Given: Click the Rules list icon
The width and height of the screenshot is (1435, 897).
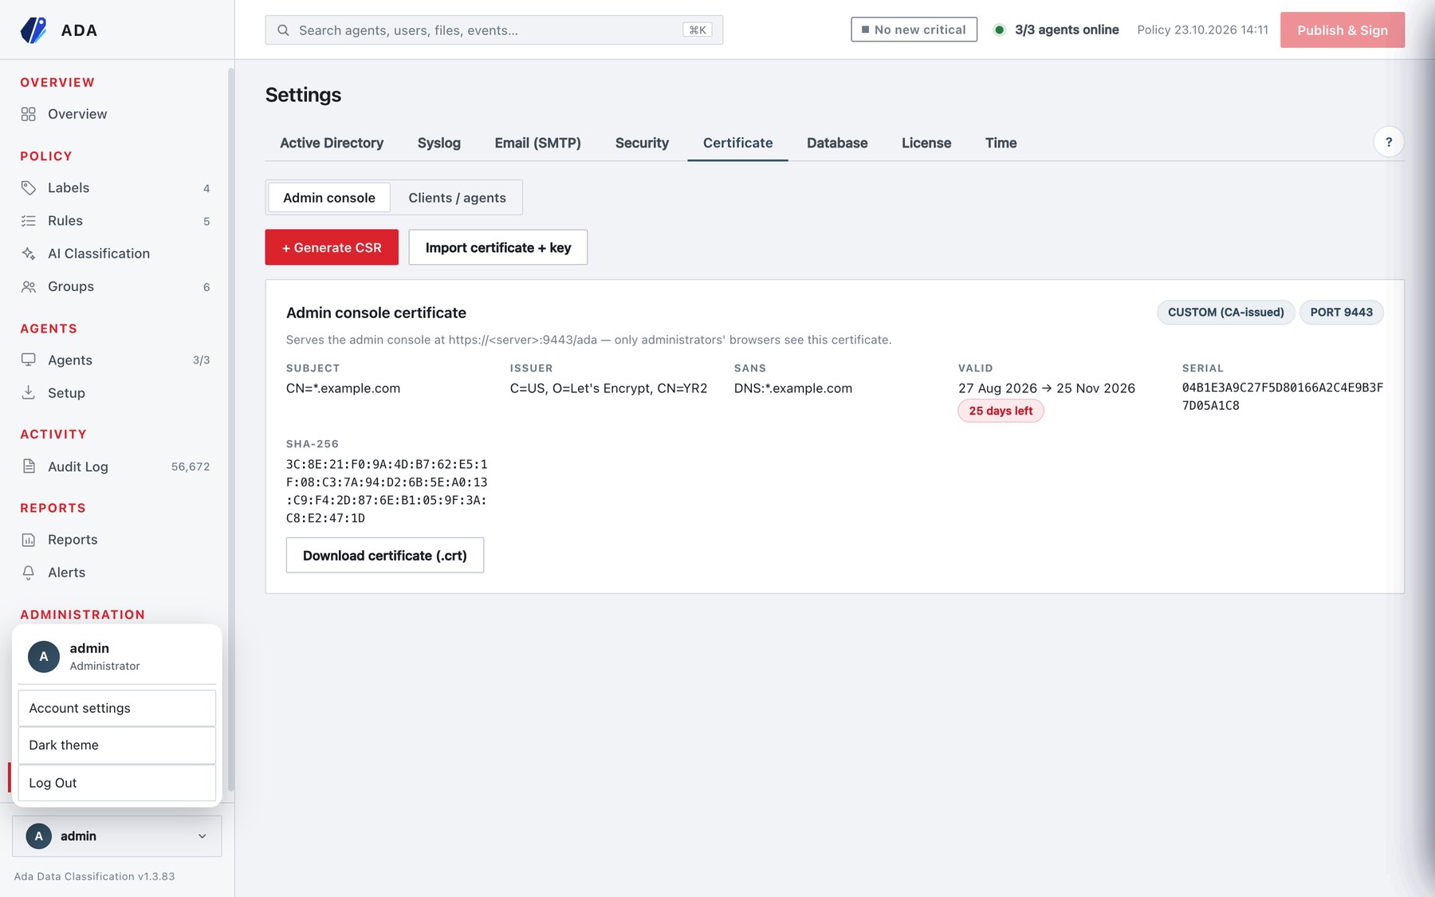Looking at the screenshot, I should coord(29,221).
